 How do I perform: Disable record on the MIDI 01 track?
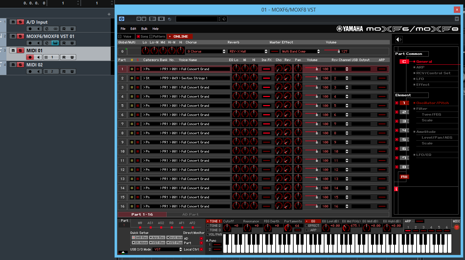30,57
